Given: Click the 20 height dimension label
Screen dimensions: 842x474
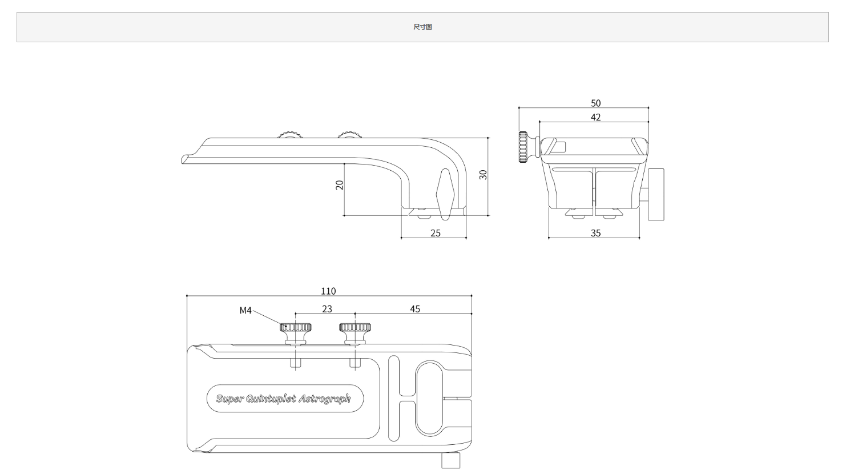Looking at the screenshot, I should coord(340,184).
